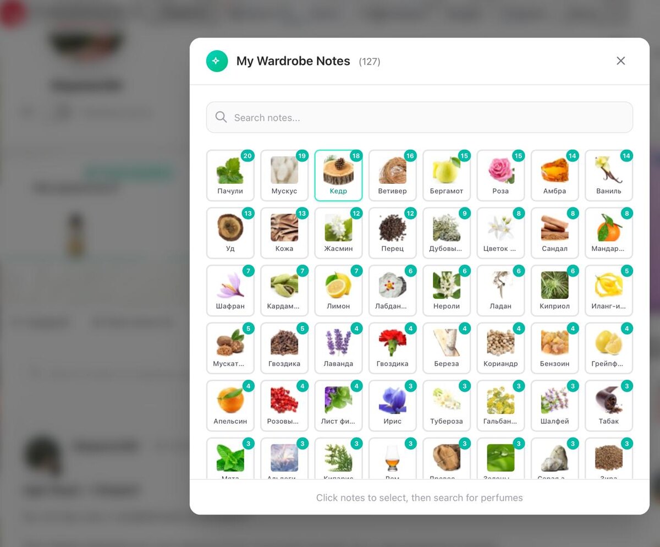Select the Роза note
Viewport: 660px width, 547px height.
pyautogui.click(x=501, y=176)
